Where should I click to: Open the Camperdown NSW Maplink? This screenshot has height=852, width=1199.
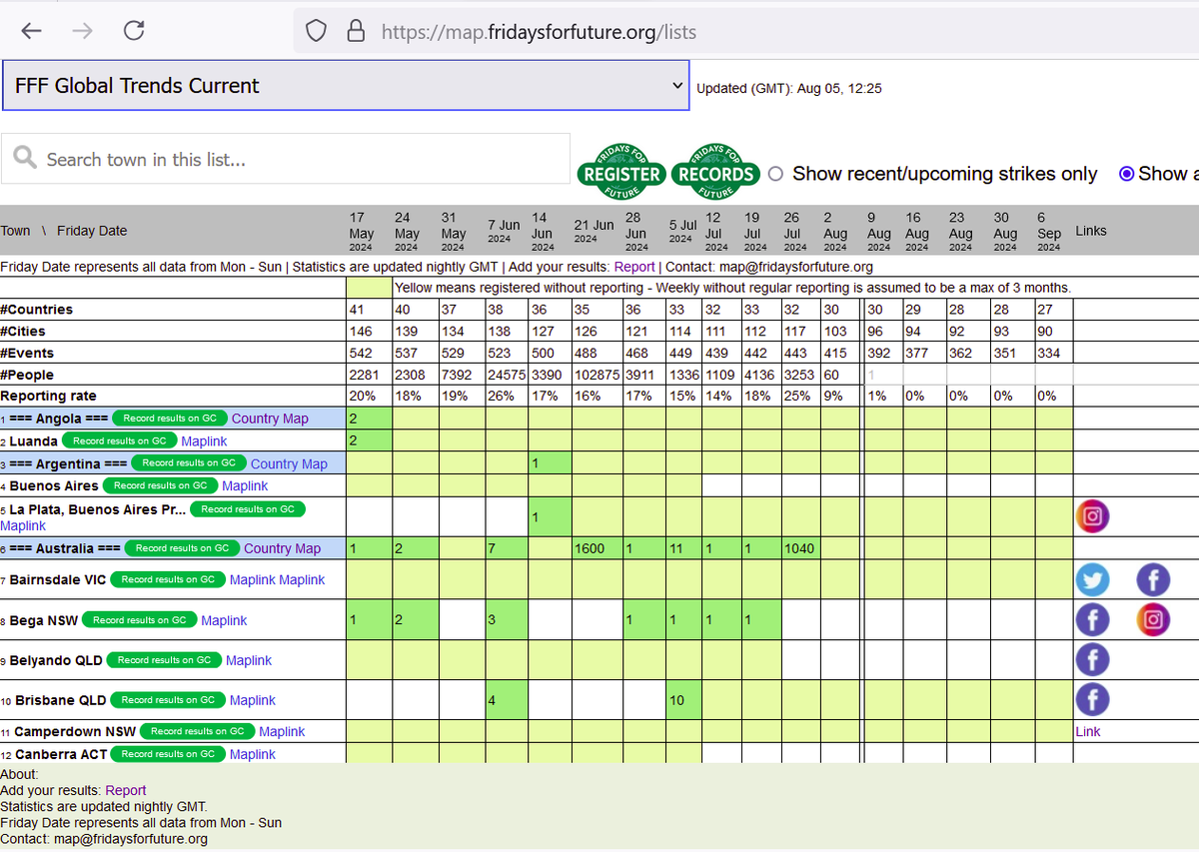(282, 732)
